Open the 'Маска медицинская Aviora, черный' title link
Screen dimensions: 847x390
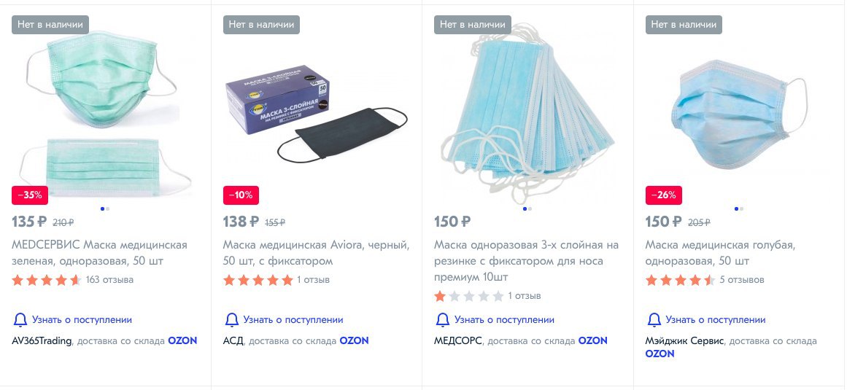click(317, 253)
